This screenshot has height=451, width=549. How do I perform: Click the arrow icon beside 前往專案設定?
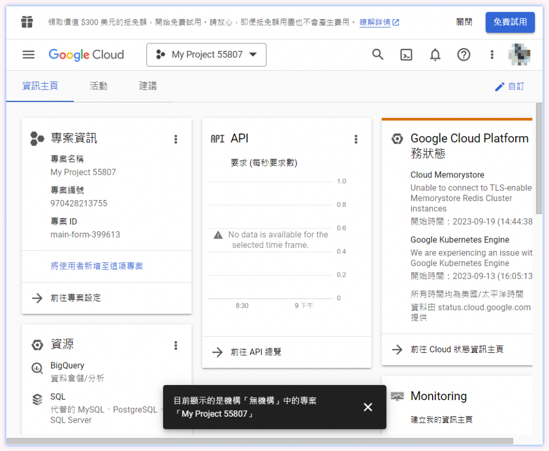37,298
